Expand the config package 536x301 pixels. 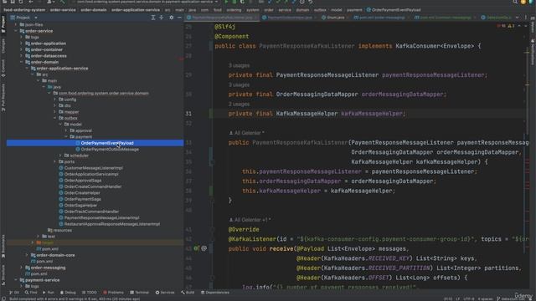[55, 99]
